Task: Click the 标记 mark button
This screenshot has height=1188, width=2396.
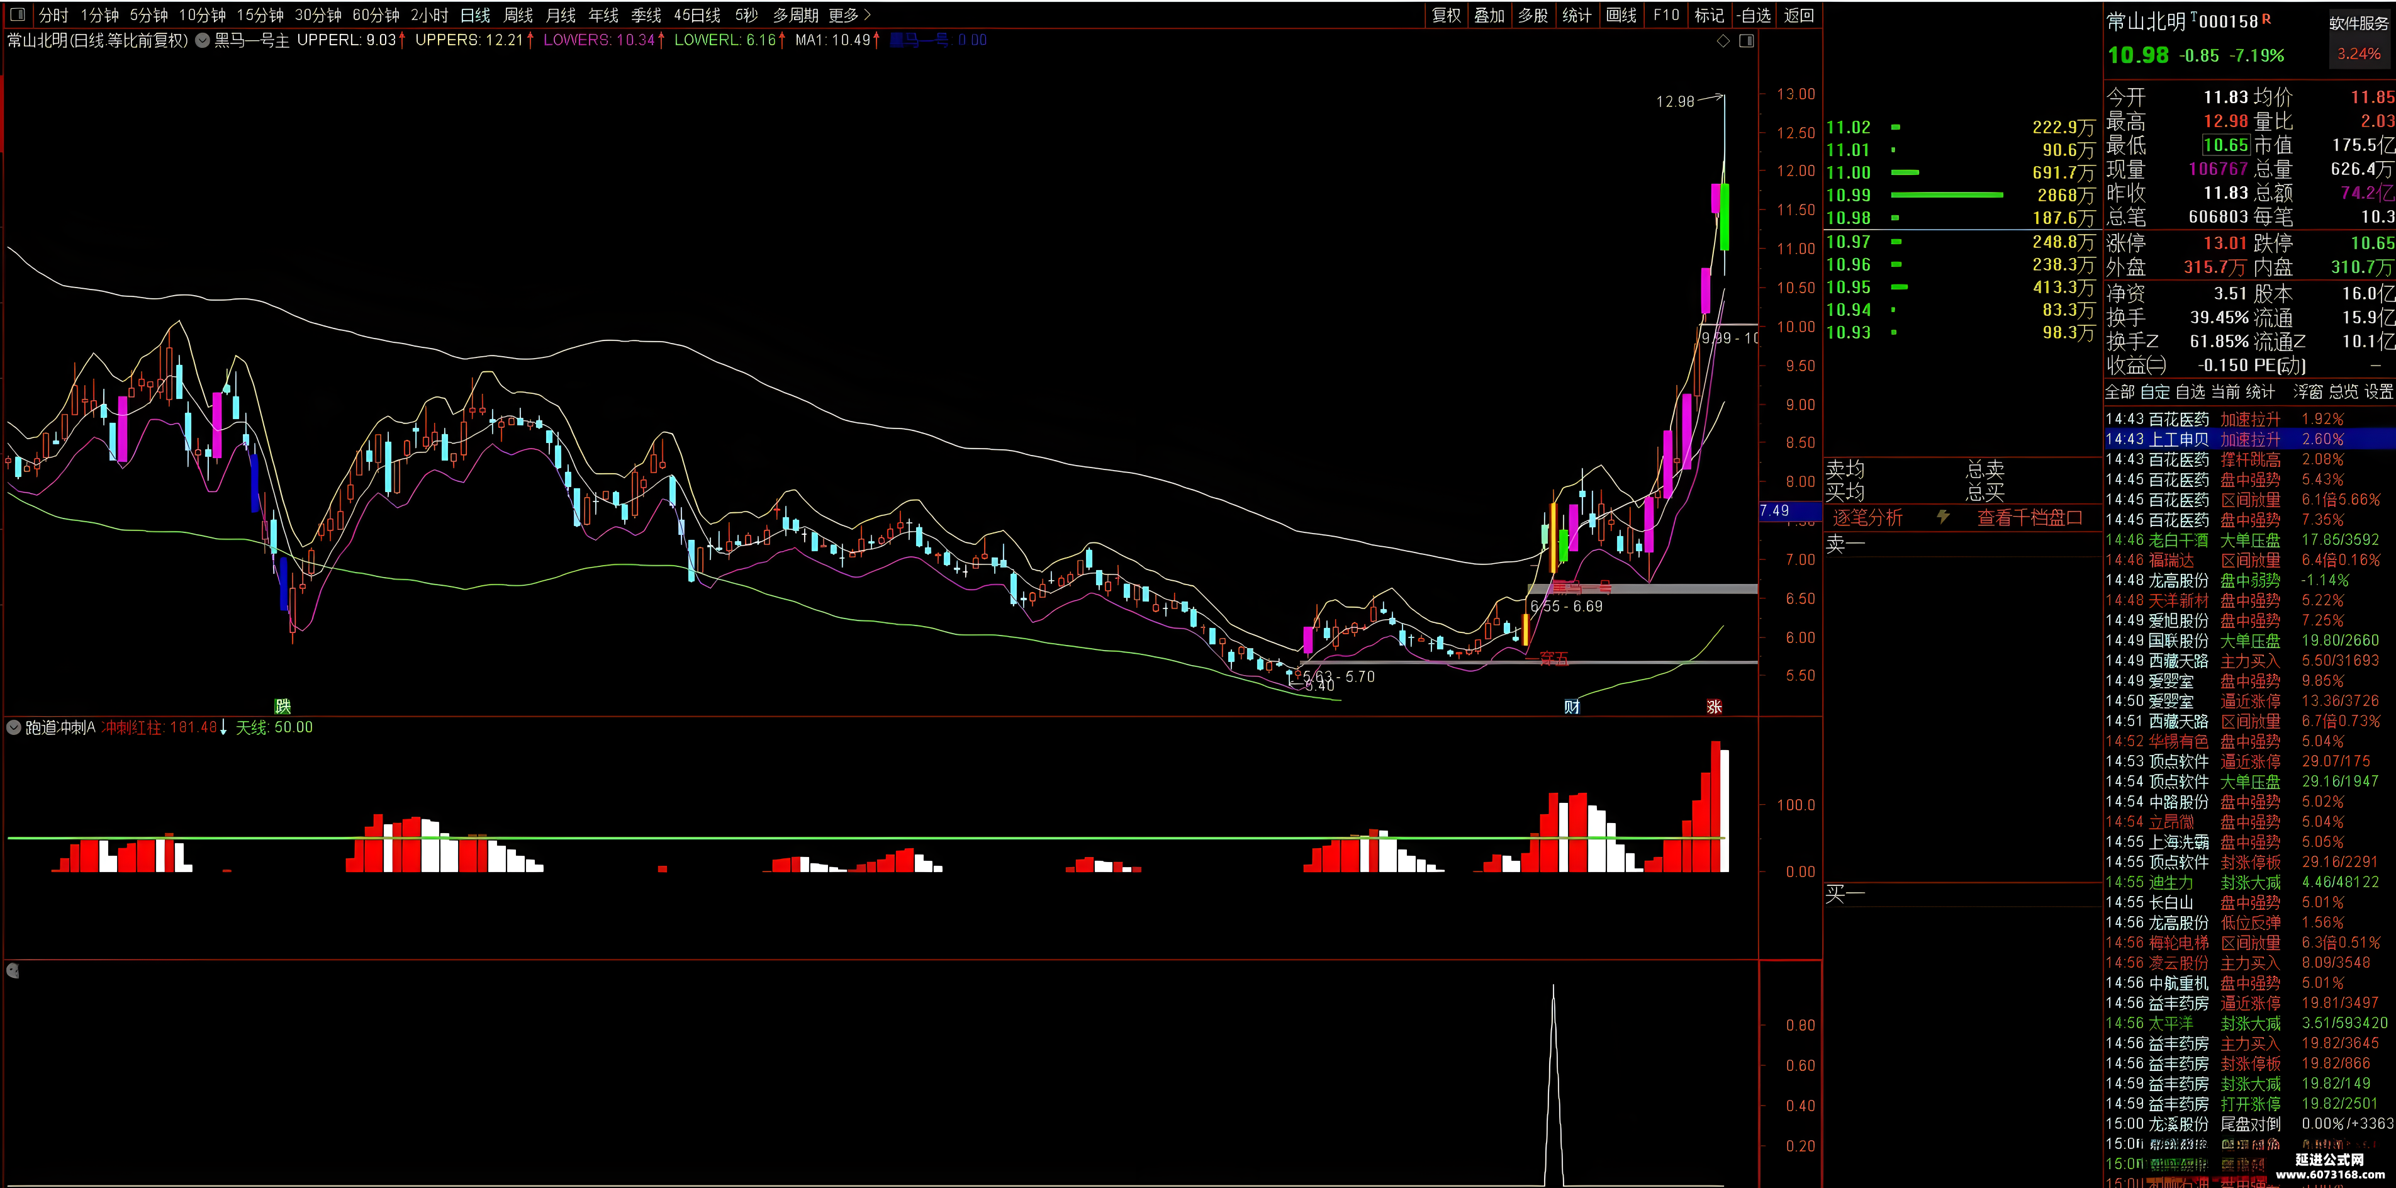Action: tap(1709, 15)
